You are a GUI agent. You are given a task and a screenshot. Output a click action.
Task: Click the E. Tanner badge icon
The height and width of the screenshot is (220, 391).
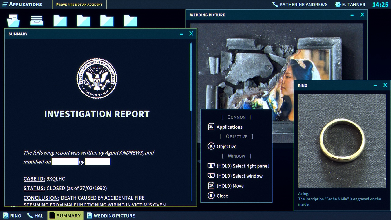point(338,4)
